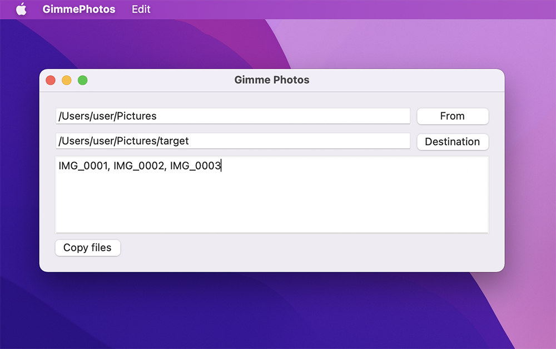Viewport: 556px width, 349px height.
Task: Click the word target in destination path
Action: click(174, 141)
